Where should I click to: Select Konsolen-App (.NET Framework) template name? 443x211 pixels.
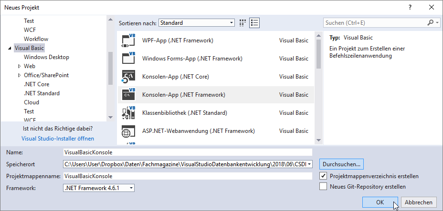tap(184, 95)
